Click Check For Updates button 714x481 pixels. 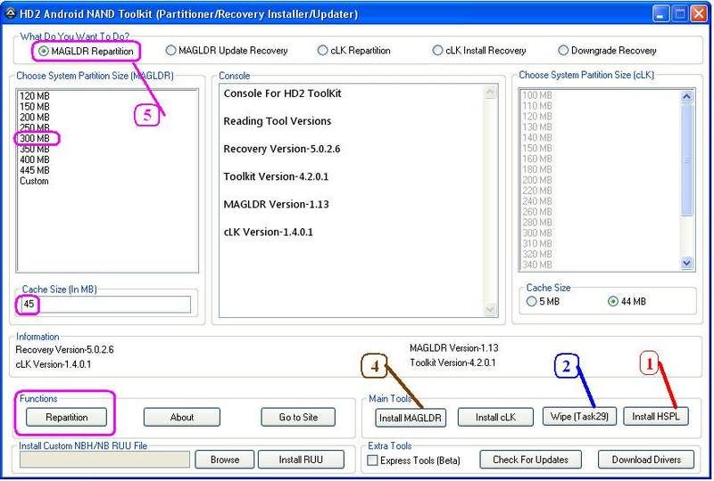pyautogui.click(x=530, y=460)
